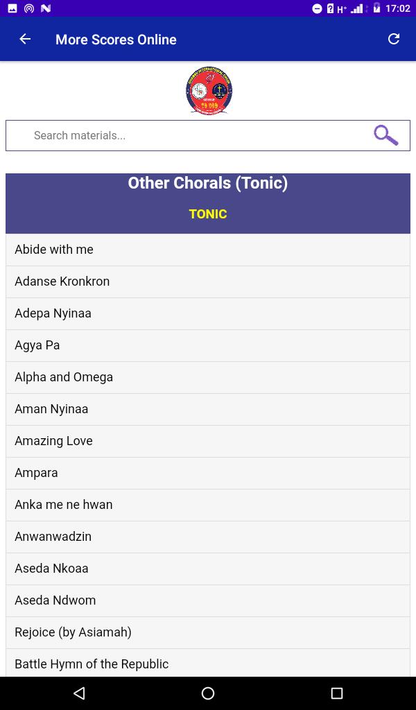Tap the circular choir logo
Image resolution: width=416 pixels, height=710 pixels.
tap(209, 91)
